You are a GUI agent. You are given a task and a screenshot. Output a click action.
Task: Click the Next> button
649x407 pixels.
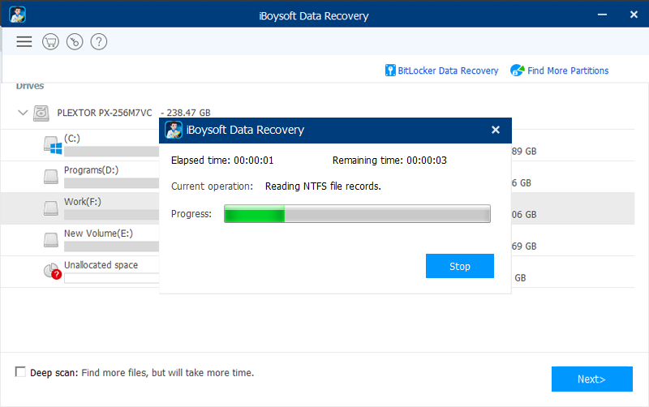[591, 379]
